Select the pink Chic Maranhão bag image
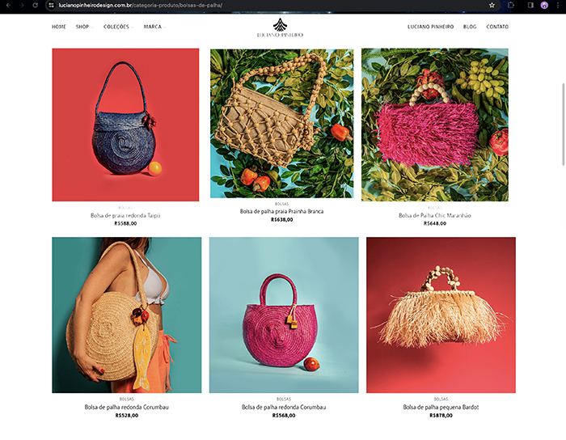566x440 pixels. (x=435, y=125)
